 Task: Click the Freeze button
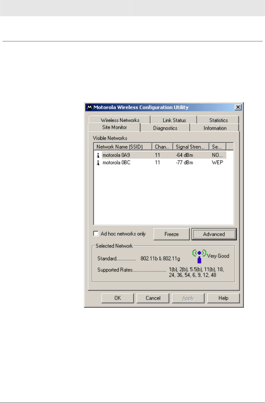tap(171, 234)
